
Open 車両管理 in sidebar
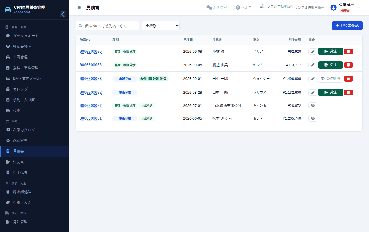click(x=35, y=57)
